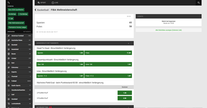Switch to the LIVE tab
Screen dimensions: 207x108
(55, 3)
